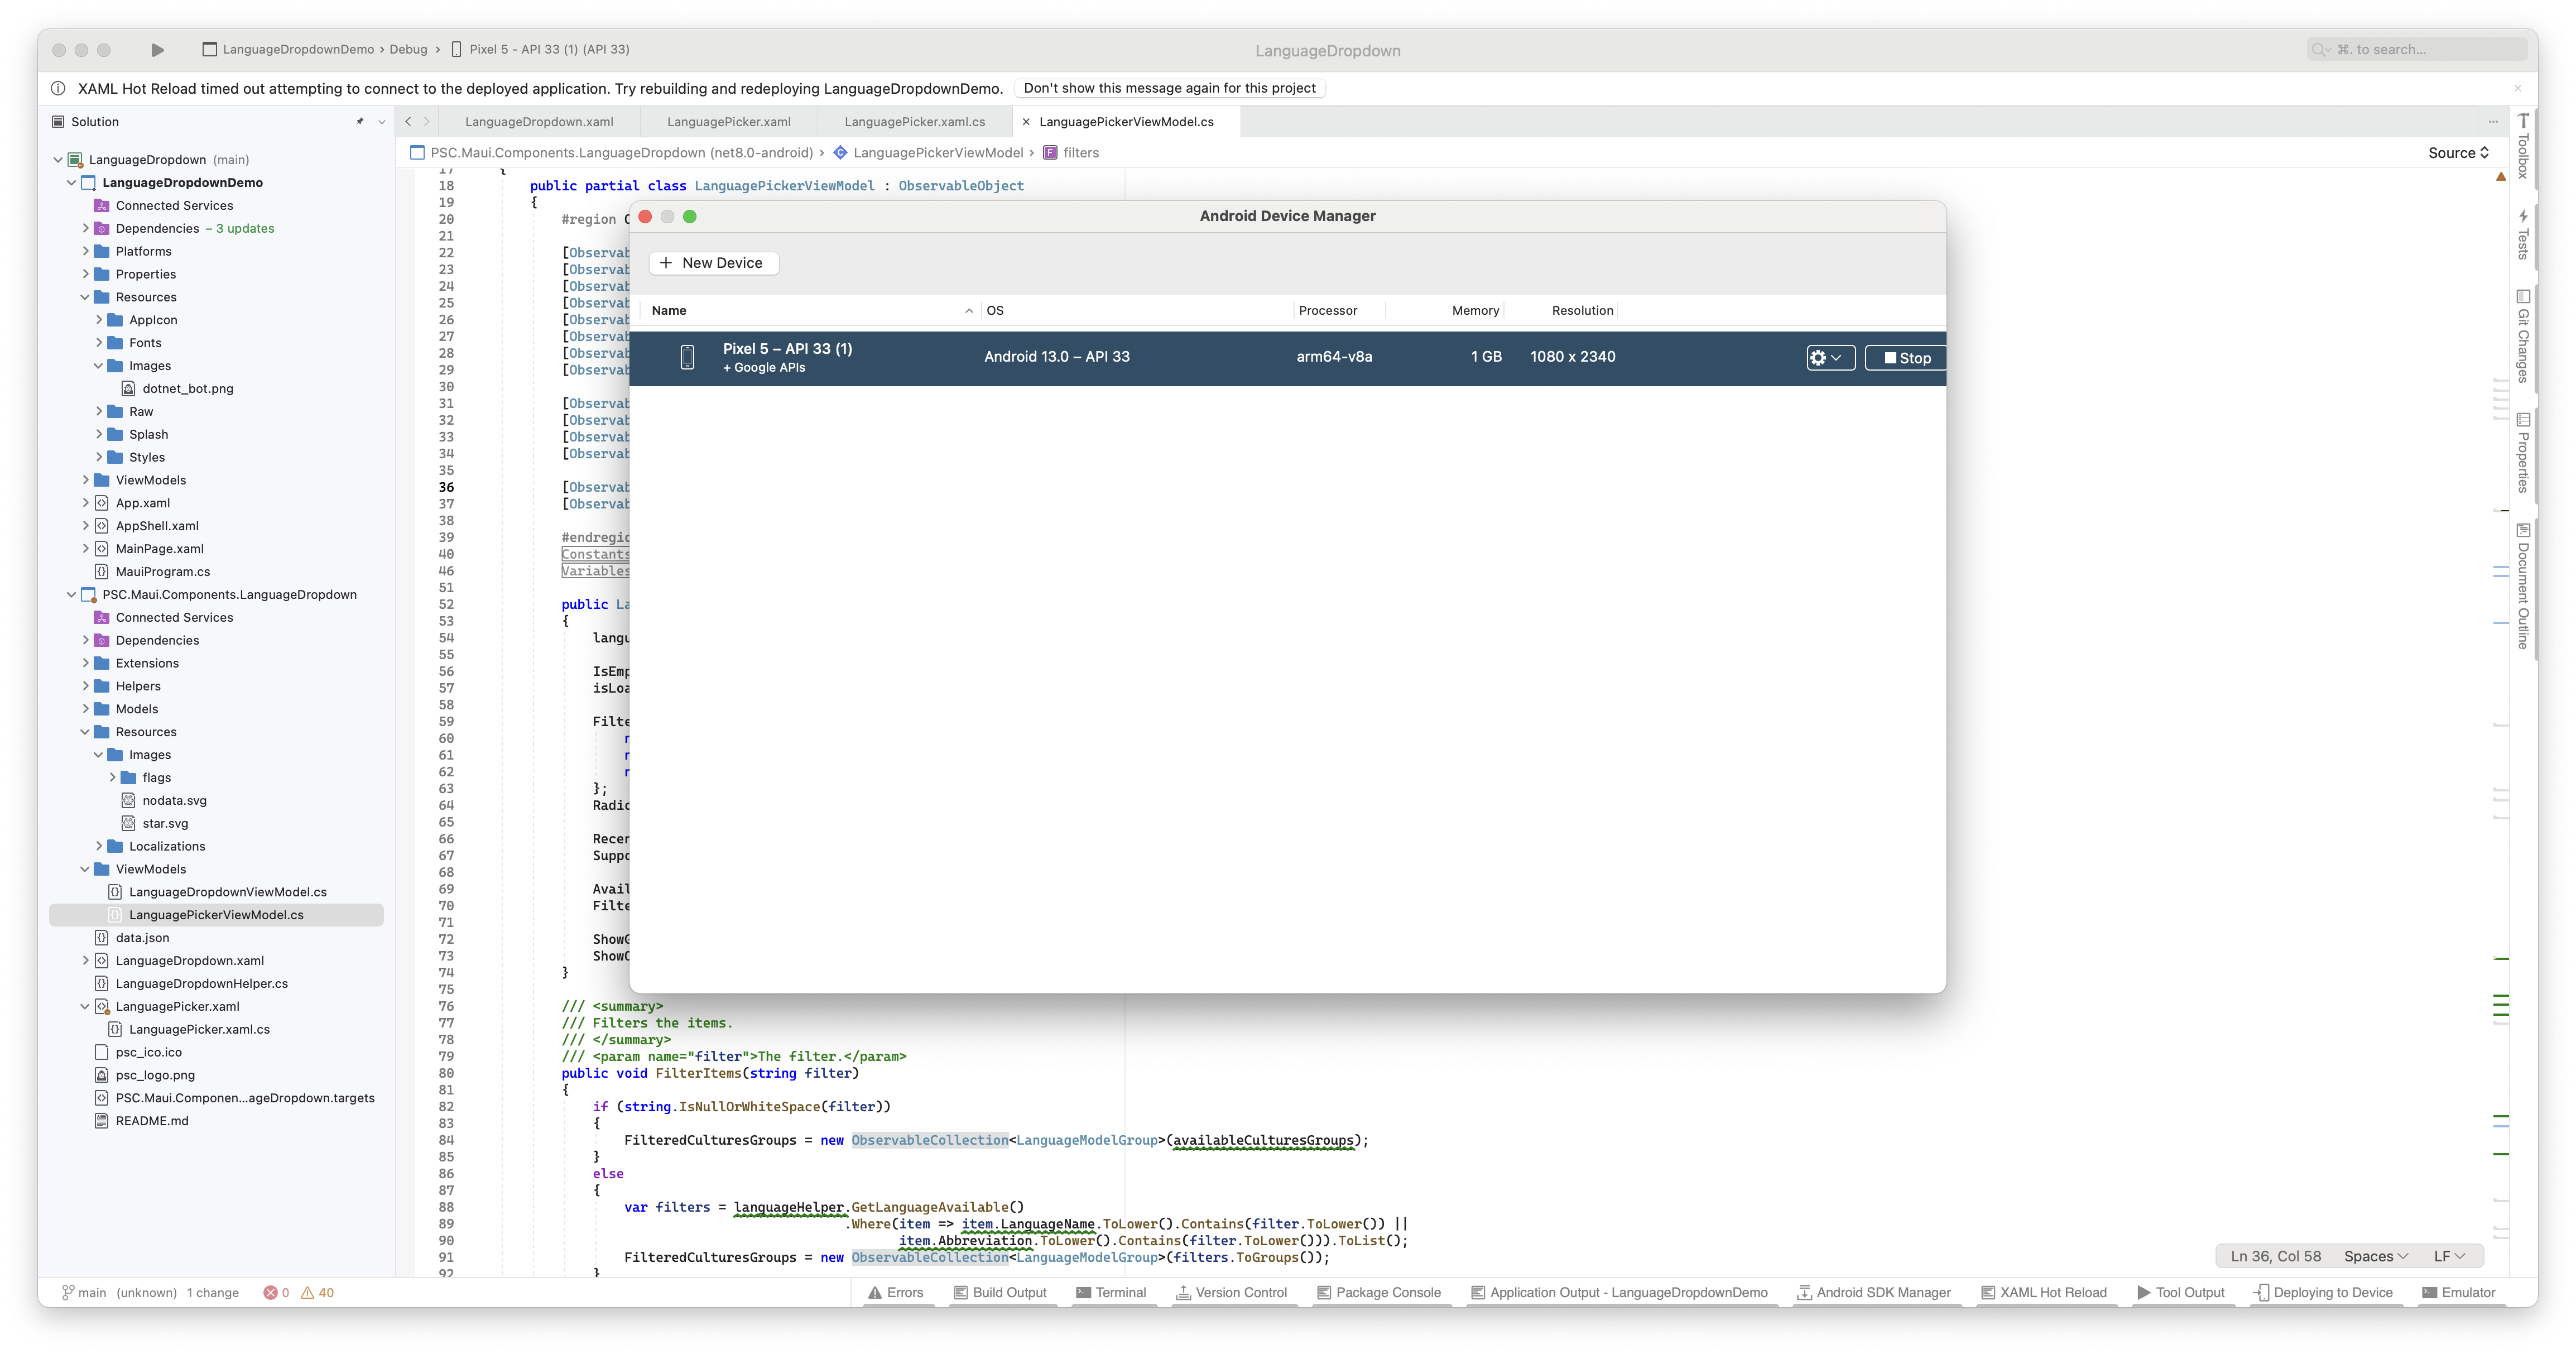This screenshot has height=1354, width=2576.
Task: Open the Android SDK Manager pad
Action: (1874, 1292)
